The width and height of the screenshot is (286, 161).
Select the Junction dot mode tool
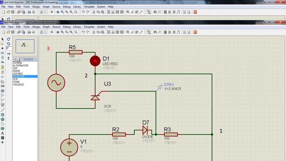tap(2, 48)
